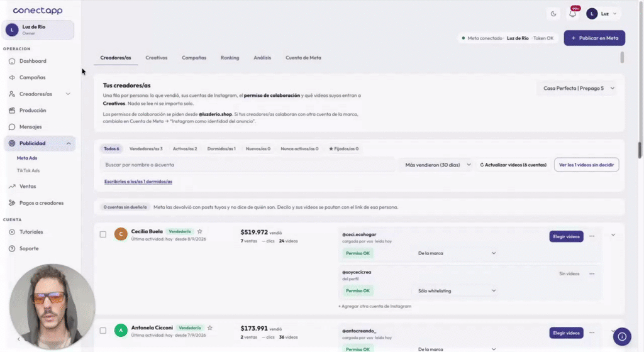Viewport: 644px width, 352px height.
Task: Click Actualizar videos (6 cuentas)
Action: click(x=513, y=165)
